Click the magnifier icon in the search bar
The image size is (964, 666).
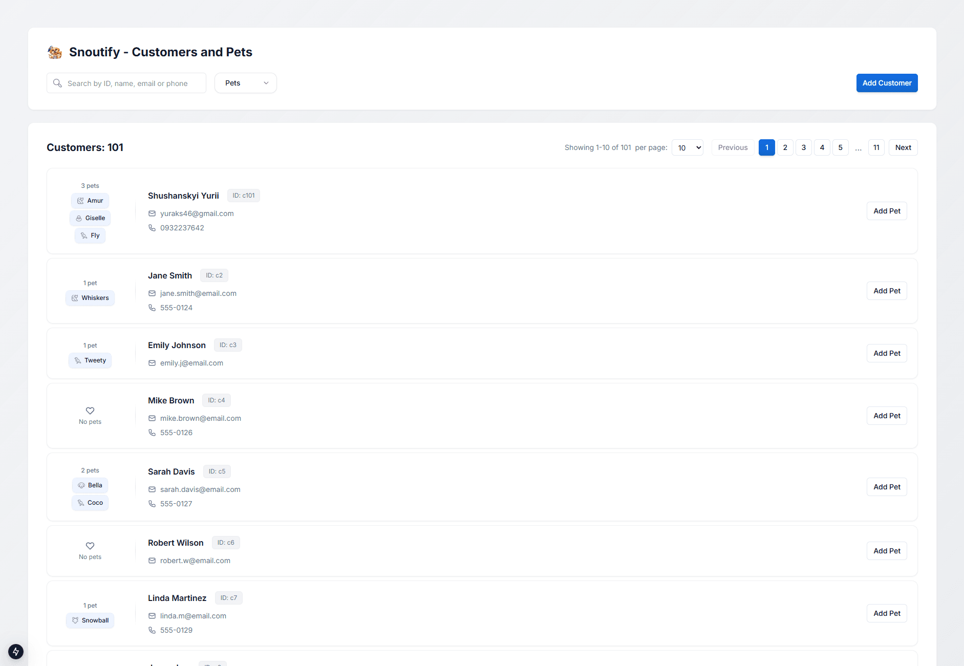(x=58, y=82)
